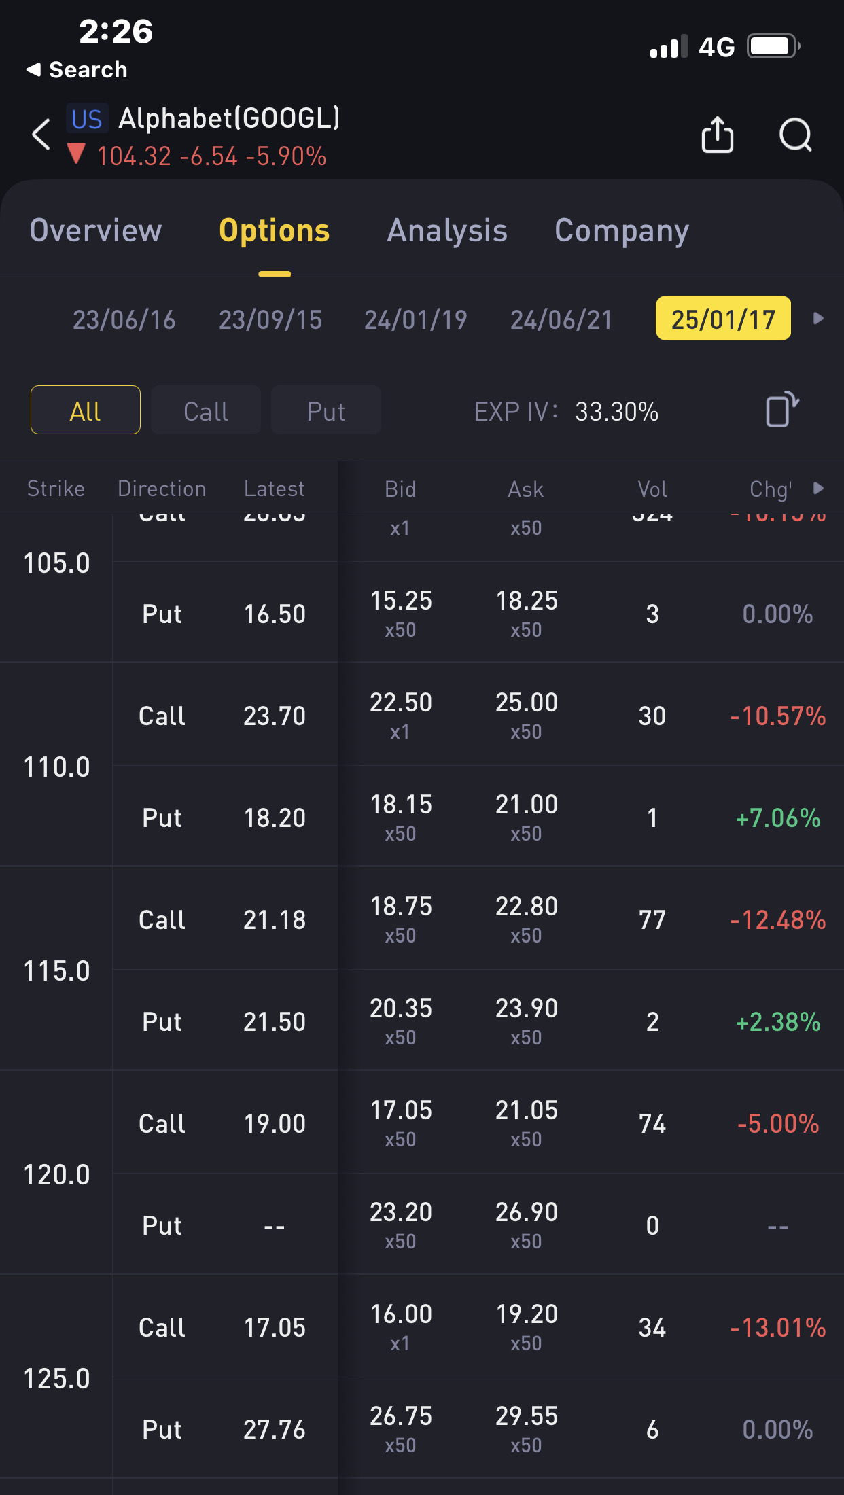
Task: Choose the 23/09/15 expiry date
Action: pyautogui.click(x=270, y=319)
